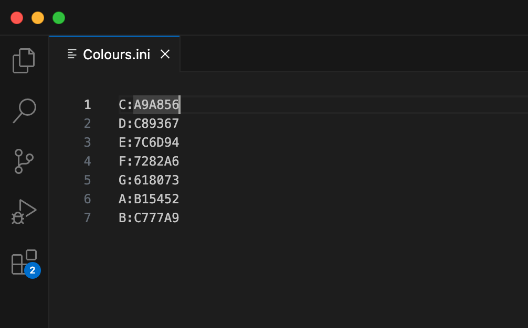Click the green maximize window button
Screen dimensions: 528x328
point(59,18)
